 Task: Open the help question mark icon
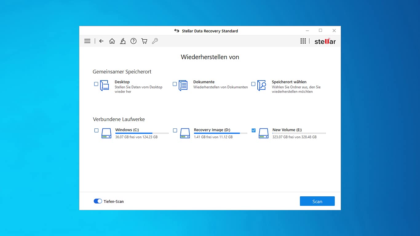(x=133, y=41)
